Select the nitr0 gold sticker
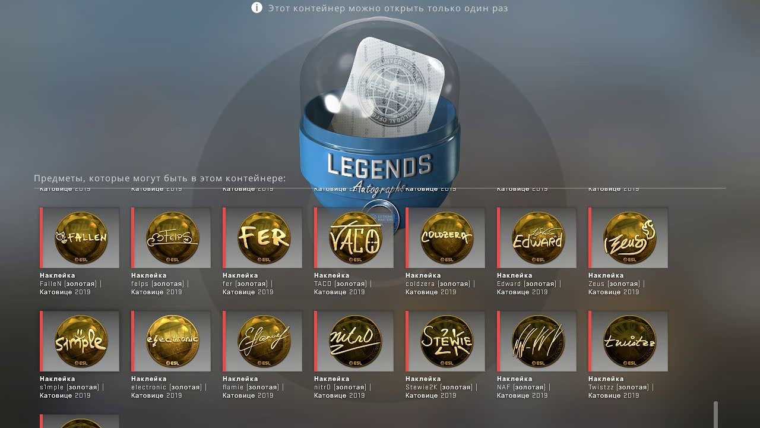Screen dimensions: 760x428 pos(354,341)
